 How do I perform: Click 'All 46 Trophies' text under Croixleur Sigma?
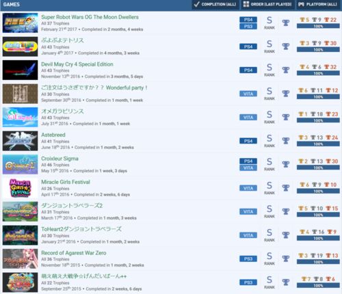point(55,165)
